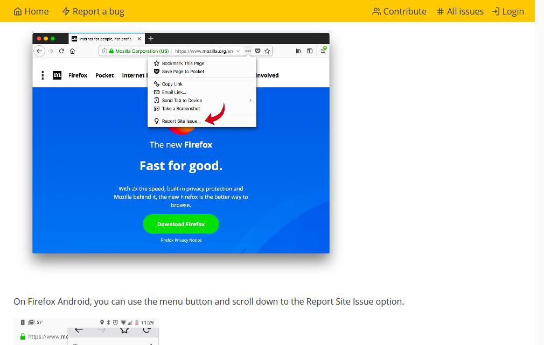Click the star icon in Android screenshot menu
544x345 pixels.
click(x=124, y=330)
